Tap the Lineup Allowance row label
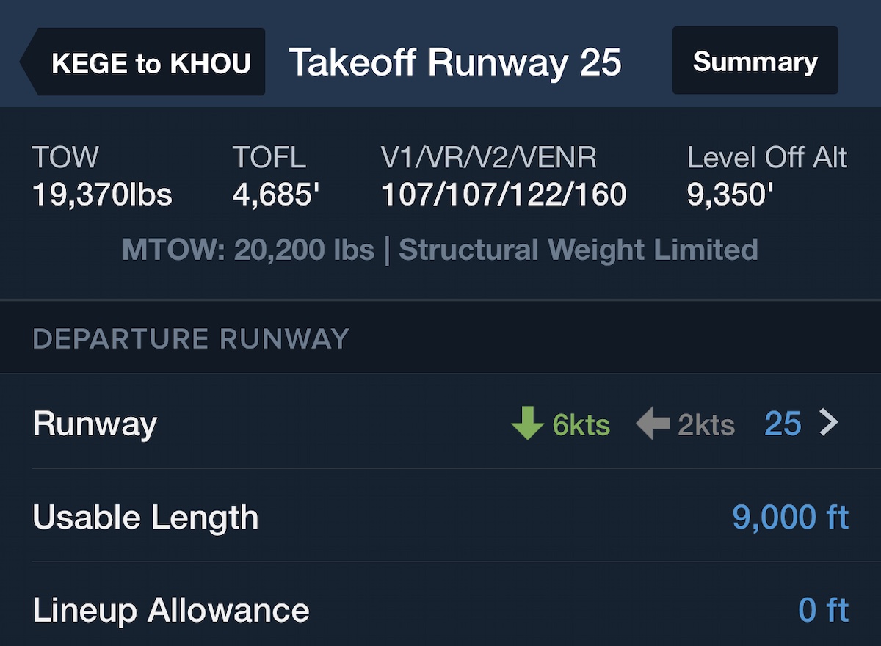 [171, 611]
